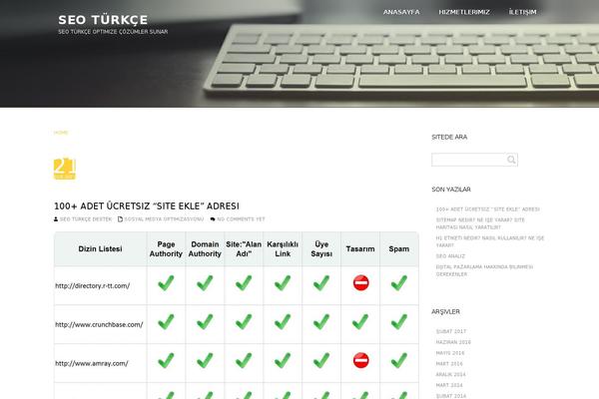Open the Şubat 2017 archive
The image size is (599, 399).
tap(451, 331)
